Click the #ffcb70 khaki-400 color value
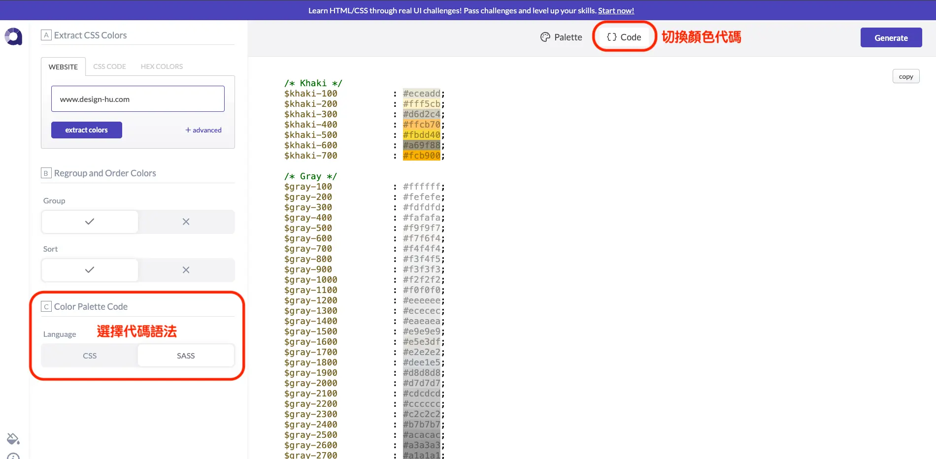 [422, 125]
